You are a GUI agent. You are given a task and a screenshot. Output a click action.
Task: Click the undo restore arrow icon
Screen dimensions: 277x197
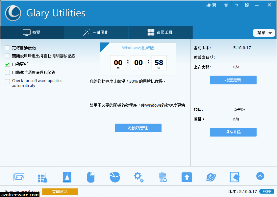pyautogui.click(x=236, y=5)
